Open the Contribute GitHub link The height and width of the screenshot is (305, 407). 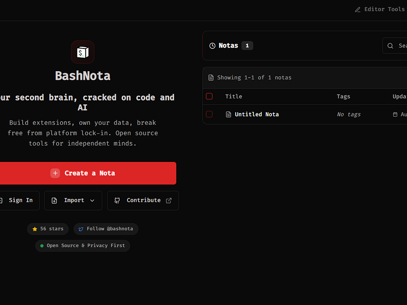[x=143, y=200]
